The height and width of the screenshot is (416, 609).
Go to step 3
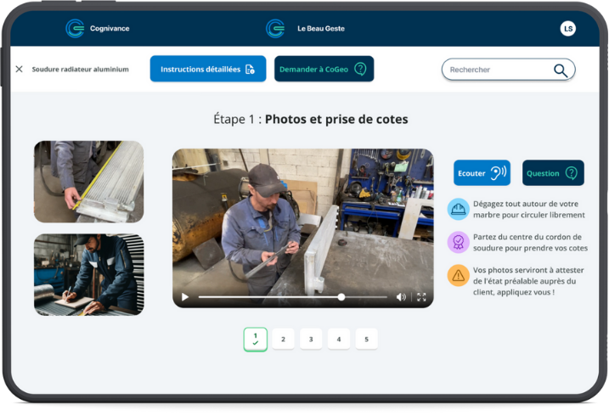tap(311, 339)
